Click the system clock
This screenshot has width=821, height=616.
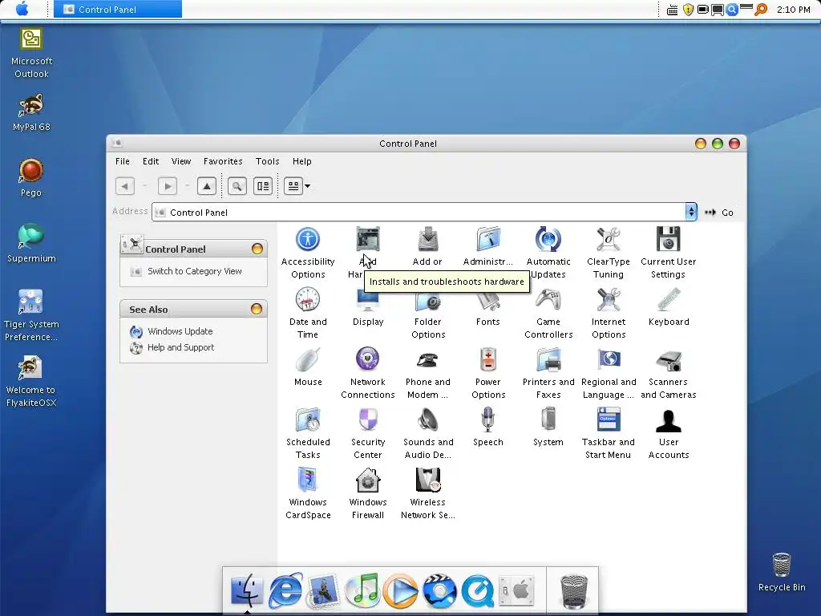click(793, 10)
